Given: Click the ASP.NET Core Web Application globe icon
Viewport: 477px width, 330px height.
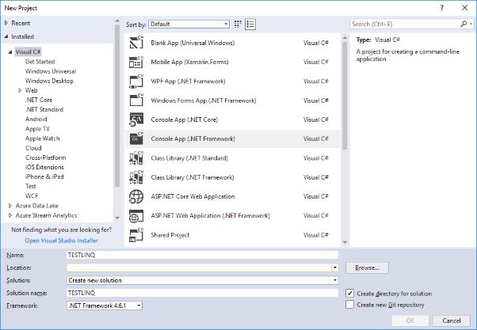Looking at the screenshot, I should [x=136, y=196].
